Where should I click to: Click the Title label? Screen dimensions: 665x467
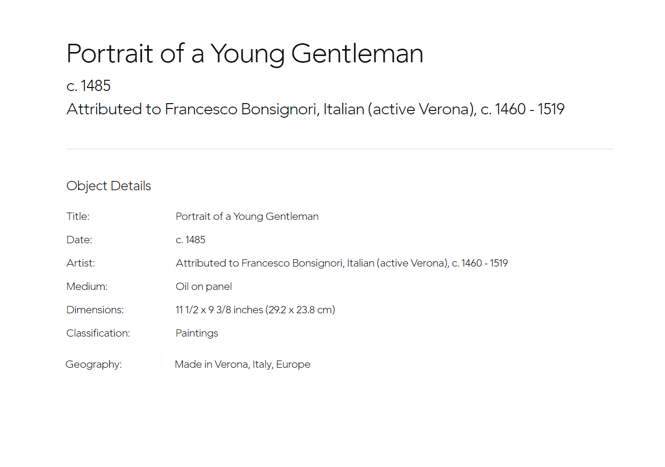78,216
